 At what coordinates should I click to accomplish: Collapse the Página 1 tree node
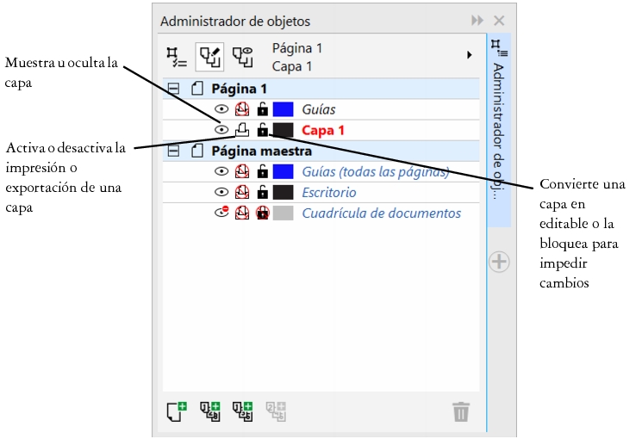click(x=174, y=89)
